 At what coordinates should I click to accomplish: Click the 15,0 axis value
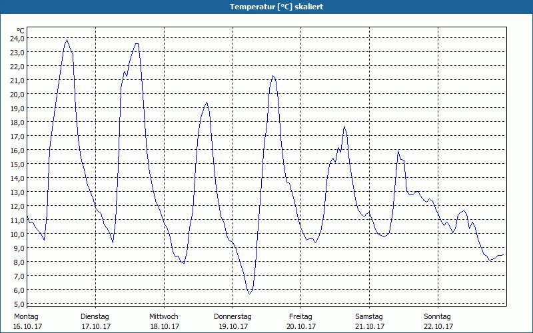tap(17, 164)
